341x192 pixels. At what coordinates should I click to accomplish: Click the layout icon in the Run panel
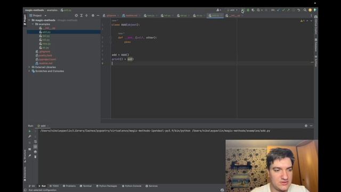30,149
